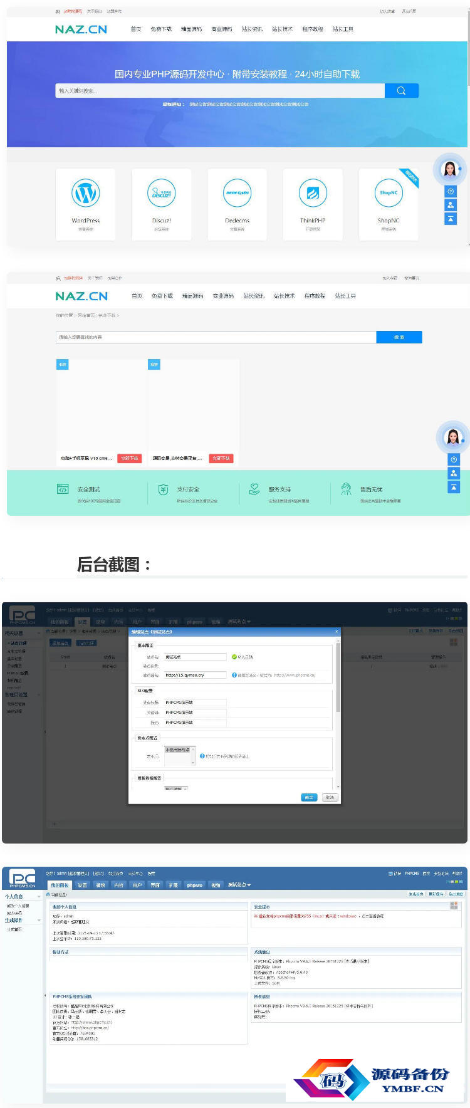This screenshot has height=1108, width=470.
Task: Click the 服务支持 hand icon in the footer strip
Action: point(254,489)
